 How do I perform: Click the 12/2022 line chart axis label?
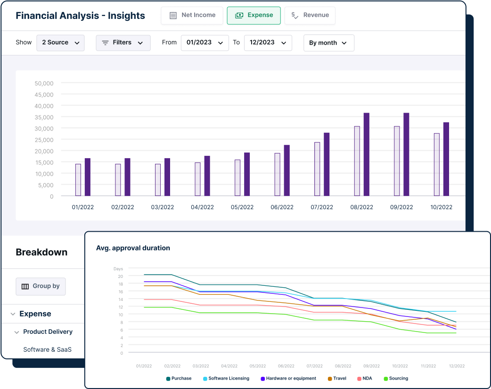click(x=457, y=366)
